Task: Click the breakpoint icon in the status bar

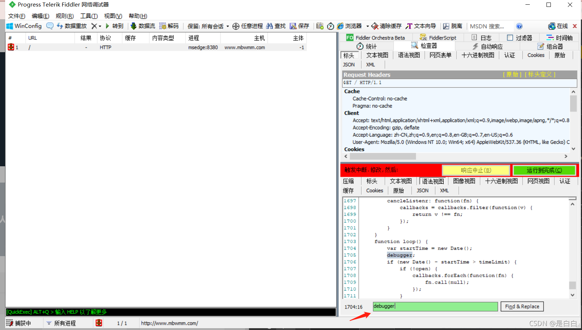Action: (x=99, y=323)
